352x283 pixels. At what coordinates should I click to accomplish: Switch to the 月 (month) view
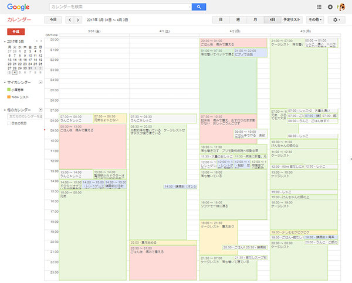point(255,20)
